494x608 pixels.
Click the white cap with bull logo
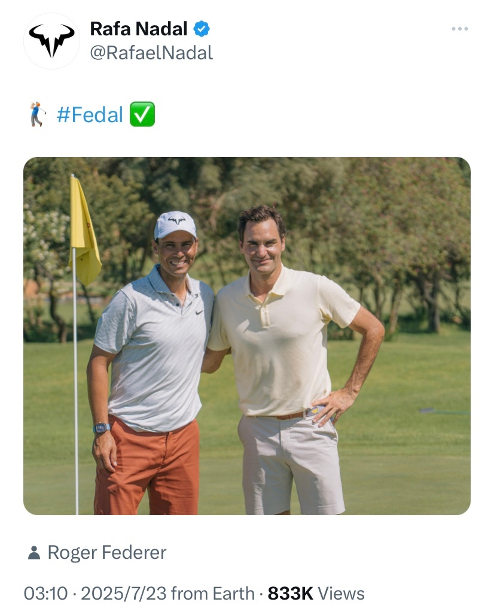(175, 225)
